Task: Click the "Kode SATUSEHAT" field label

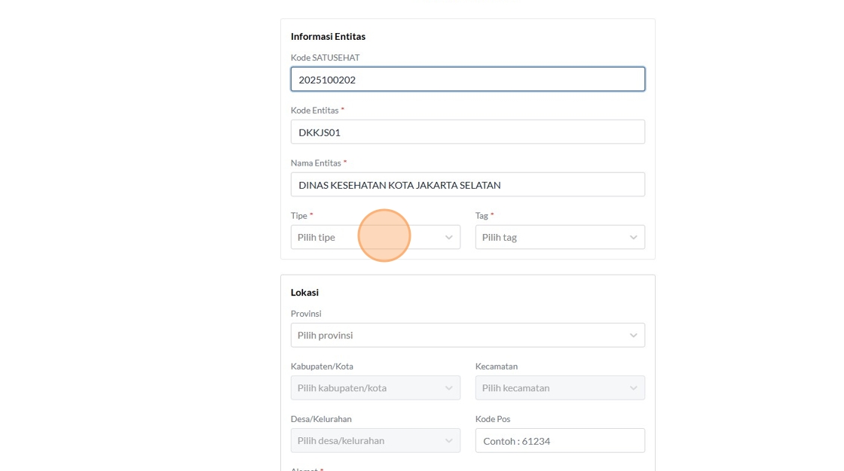Action: (x=325, y=57)
